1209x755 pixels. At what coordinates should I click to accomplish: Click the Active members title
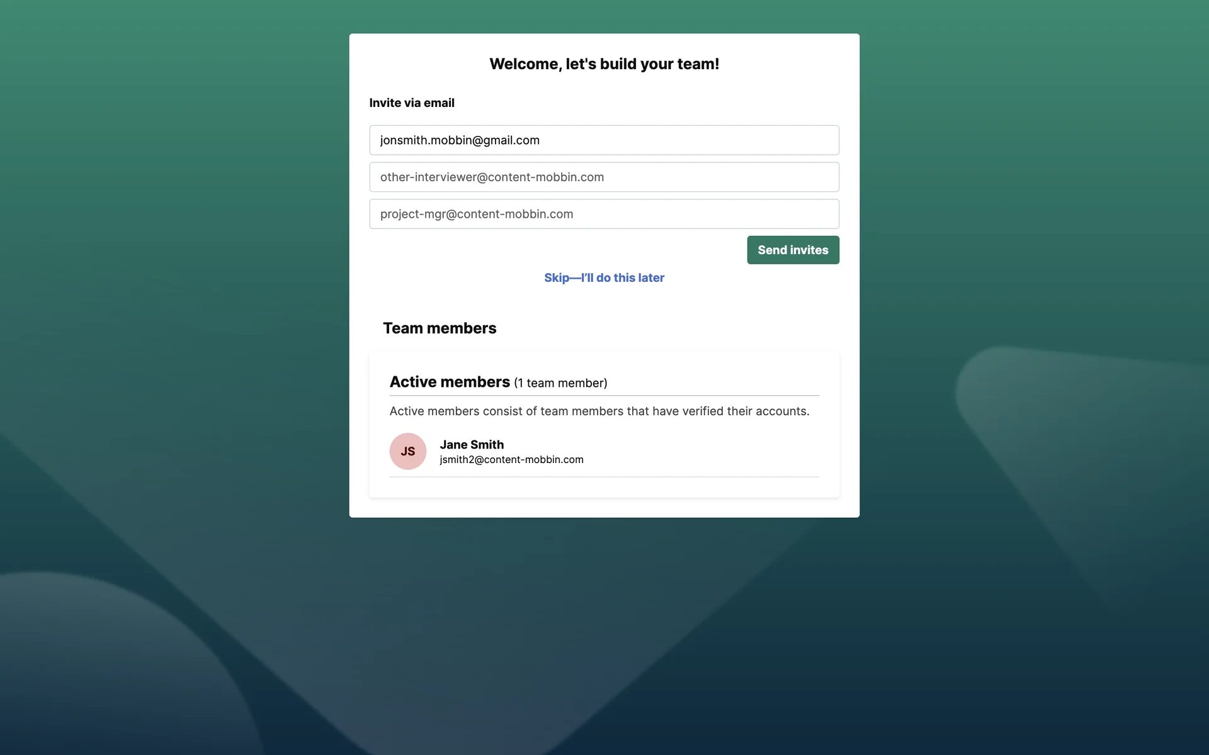pyautogui.click(x=450, y=382)
